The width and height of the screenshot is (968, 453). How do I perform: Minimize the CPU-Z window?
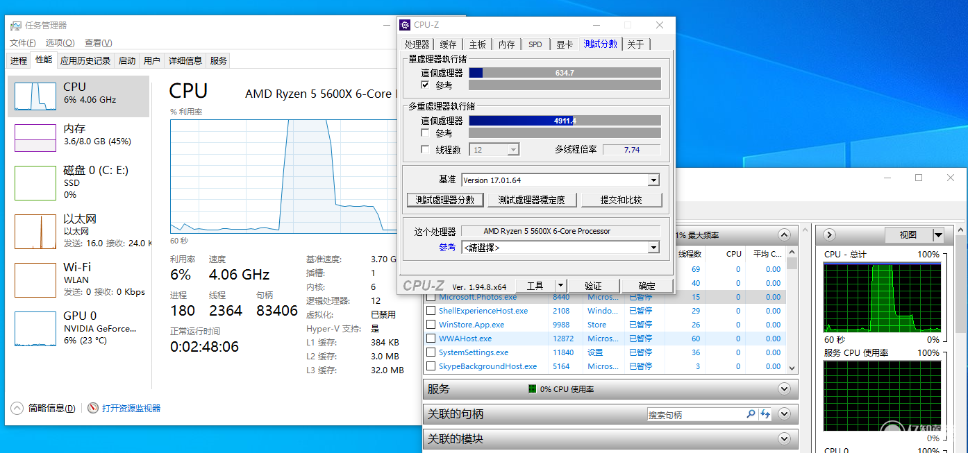pyautogui.click(x=596, y=25)
